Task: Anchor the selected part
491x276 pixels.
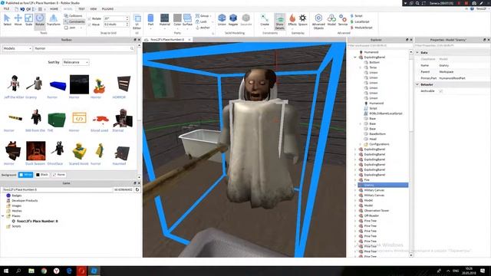Action: (203, 28)
